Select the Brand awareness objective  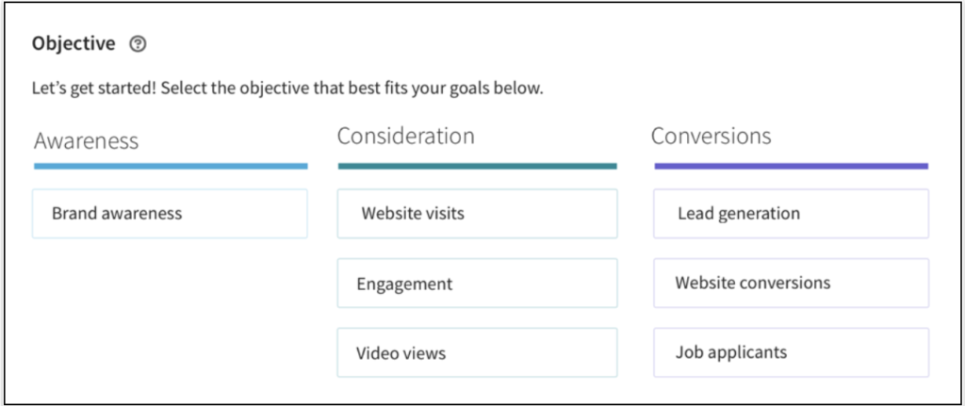coord(170,214)
